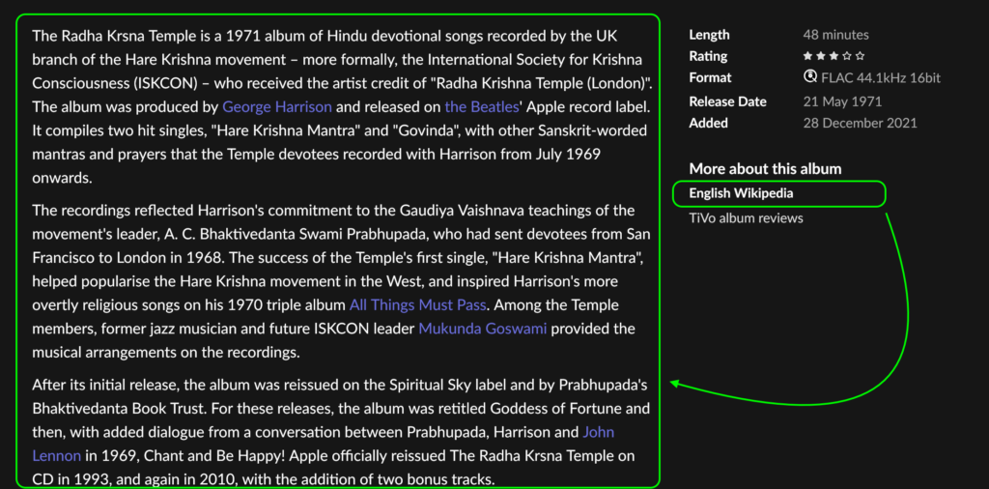Set rating to one star
The width and height of the screenshot is (989, 489).
click(x=807, y=56)
